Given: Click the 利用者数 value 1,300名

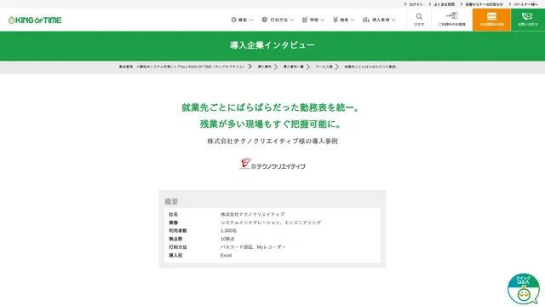Looking at the screenshot, I should click(x=229, y=231).
